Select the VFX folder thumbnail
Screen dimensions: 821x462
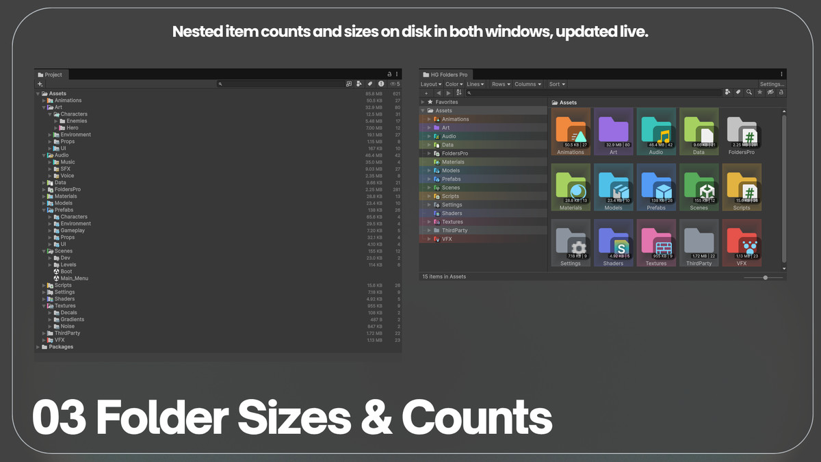coord(742,242)
